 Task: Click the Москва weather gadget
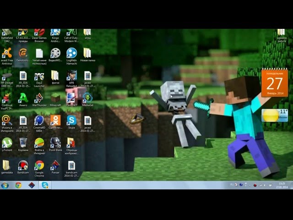(x=275, y=115)
